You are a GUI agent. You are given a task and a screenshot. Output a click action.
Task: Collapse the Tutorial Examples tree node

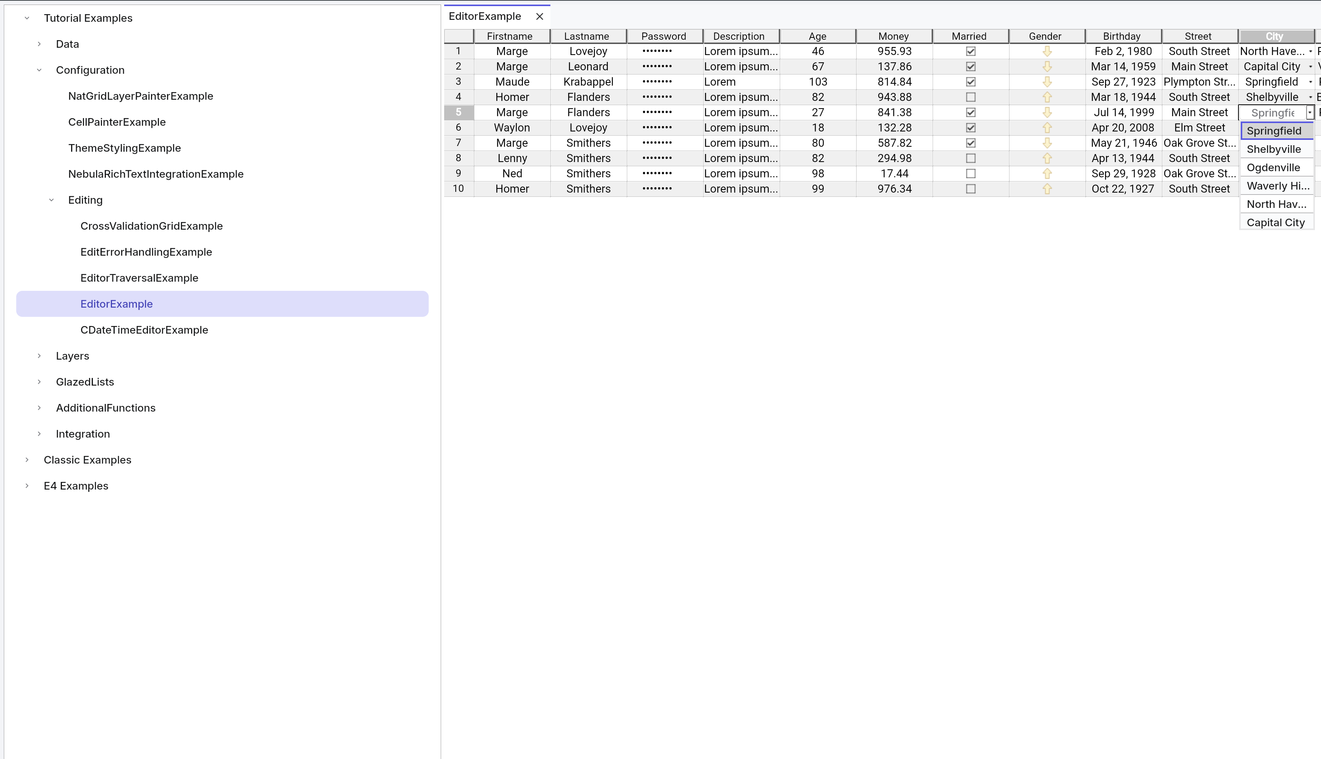pyautogui.click(x=27, y=18)
